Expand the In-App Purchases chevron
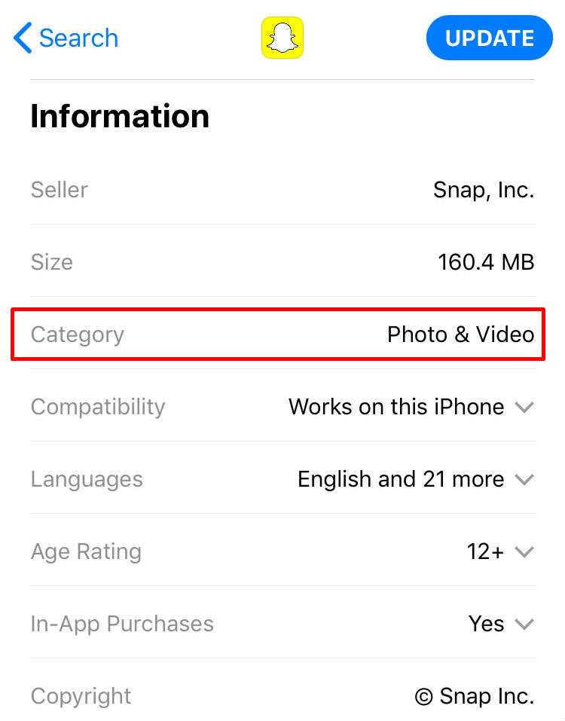Viewport: 565px width, 721px height. click(x=524, y=625)
